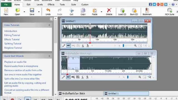This screenshot has height=100, width=178.
Task: Click the sidebar vertical scrollbar thumb
Action: [x=56, y=32]
